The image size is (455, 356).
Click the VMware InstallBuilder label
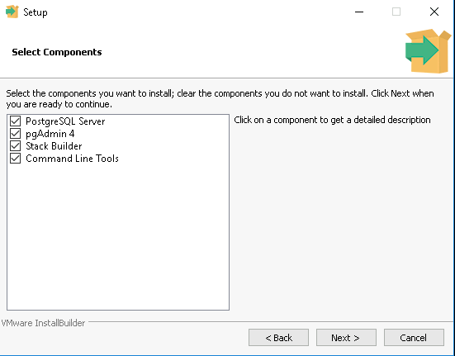43,323
